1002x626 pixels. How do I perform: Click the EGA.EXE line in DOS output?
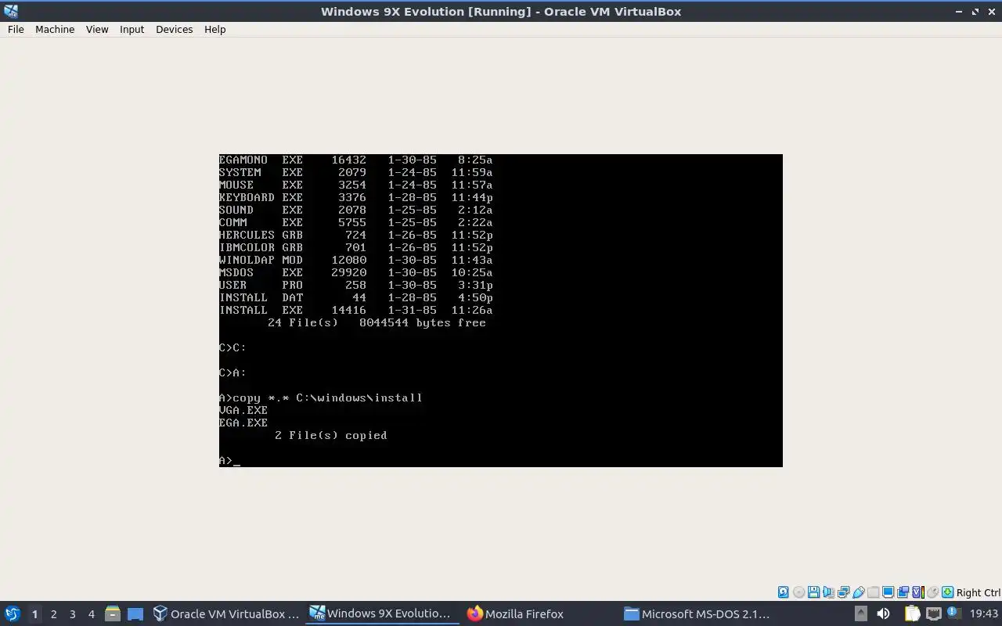243,423
